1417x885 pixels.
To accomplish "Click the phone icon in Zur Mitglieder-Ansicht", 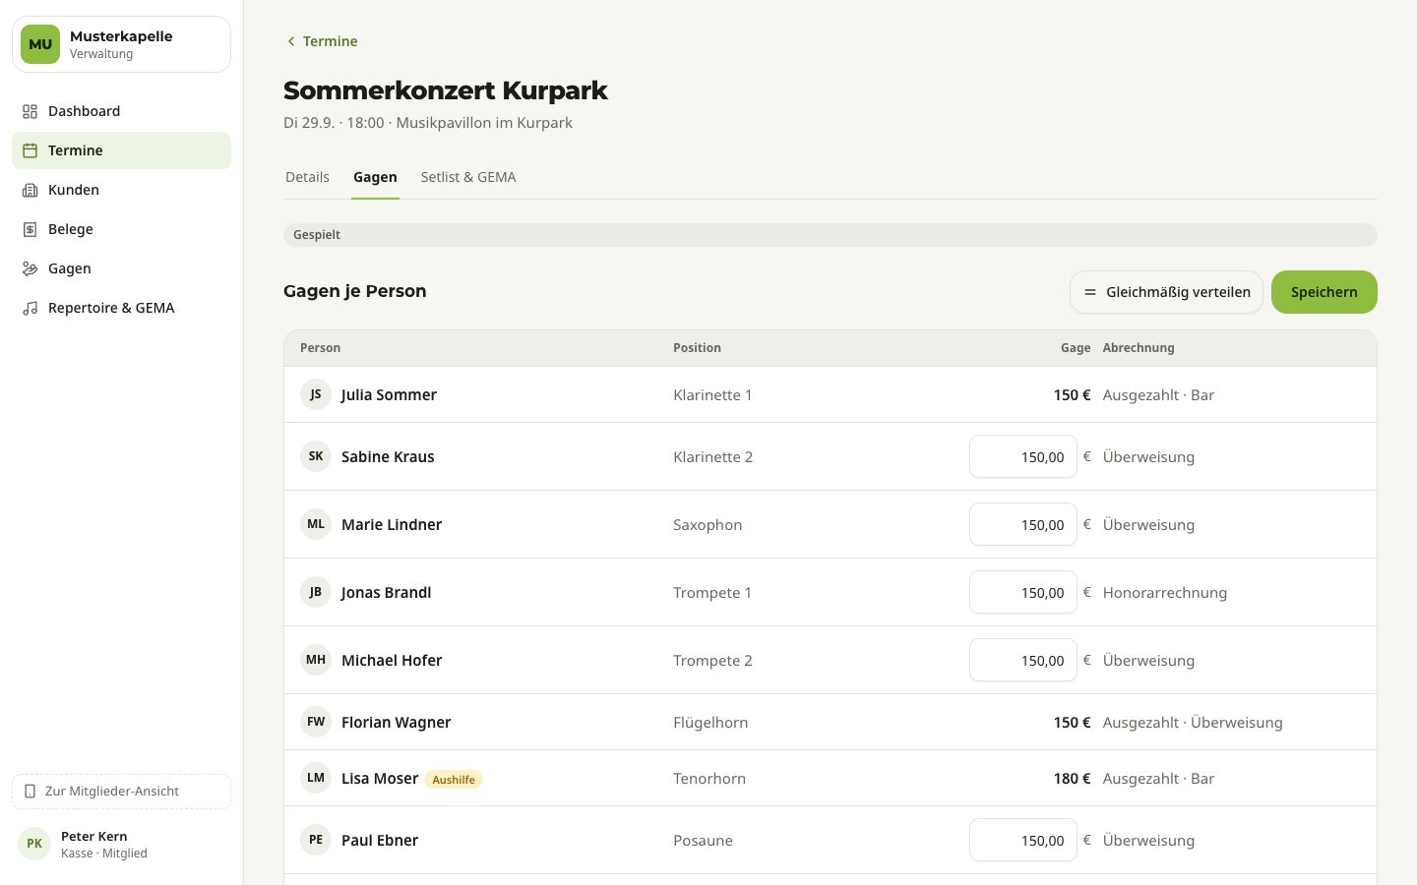I will point(30,792).
